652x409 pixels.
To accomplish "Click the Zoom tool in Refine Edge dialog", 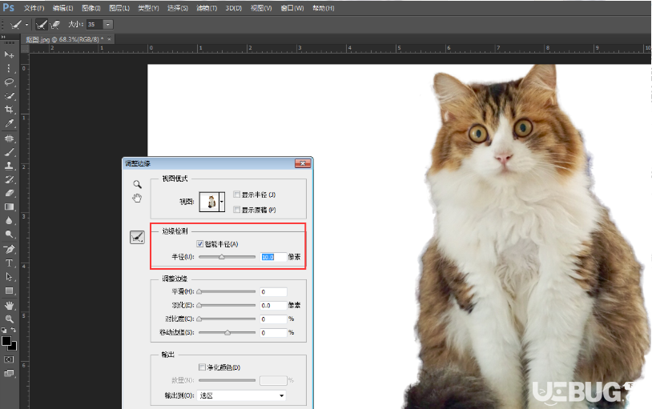I will (137, 184).
